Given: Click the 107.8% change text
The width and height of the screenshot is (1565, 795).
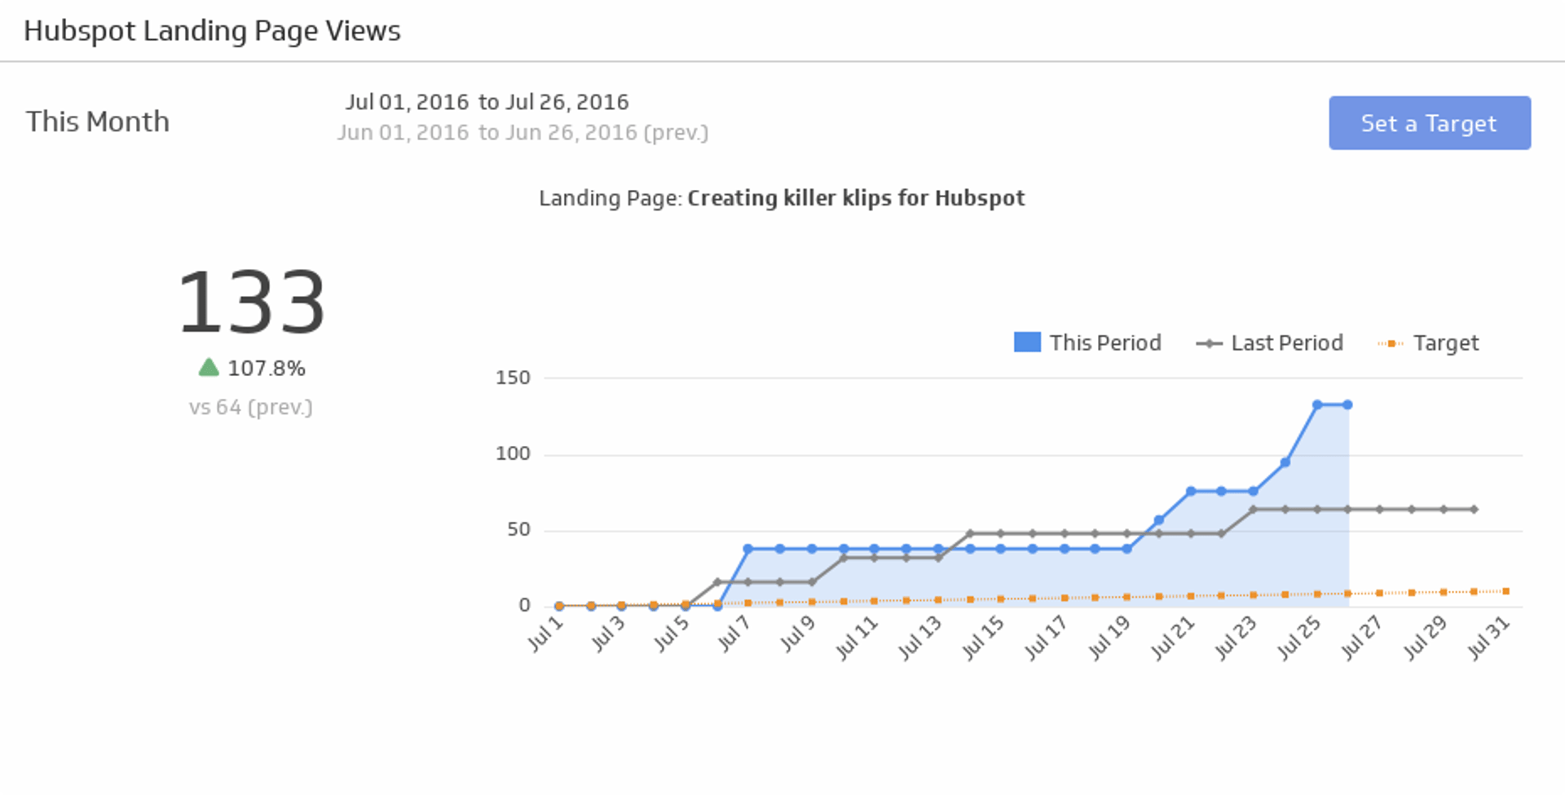Looking at the screenshot, I should [x=267, y=369].
